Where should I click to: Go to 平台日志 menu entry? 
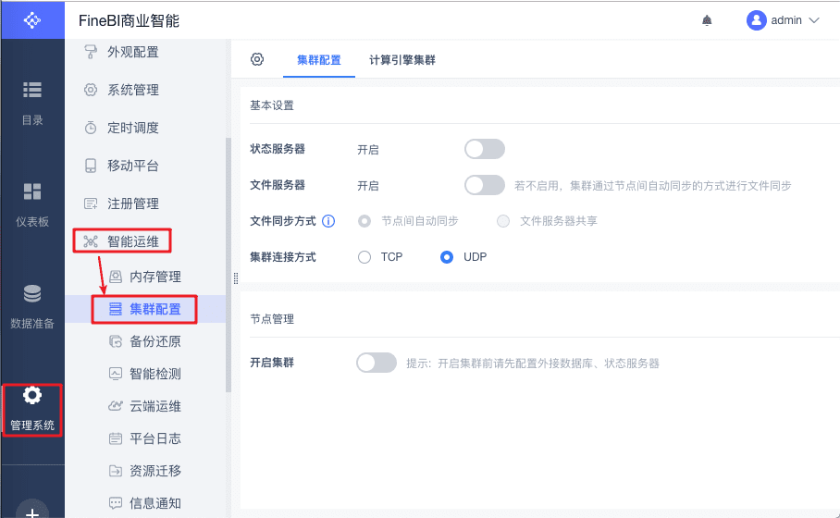(x=154, y=438)
